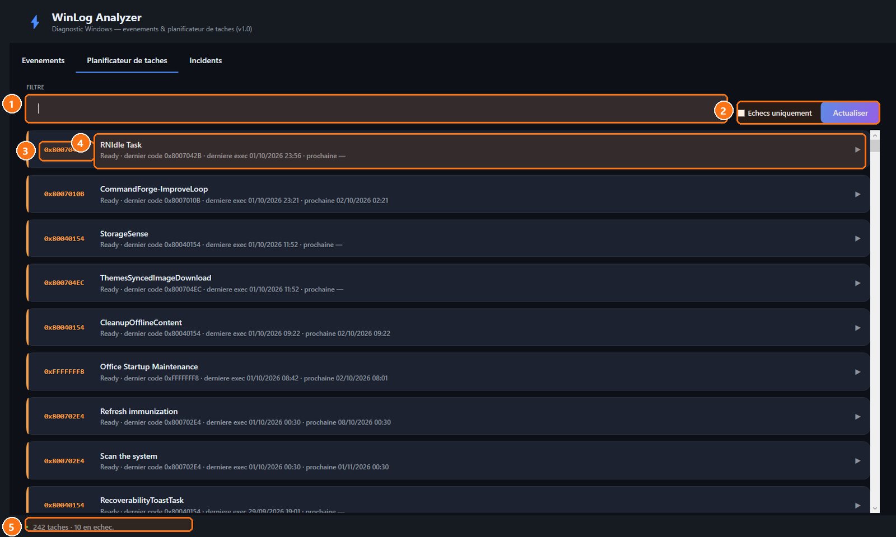Expand the RecoverabilityToastTask row arrow
This screenshot has width=896, height=537.
point(857,505)
